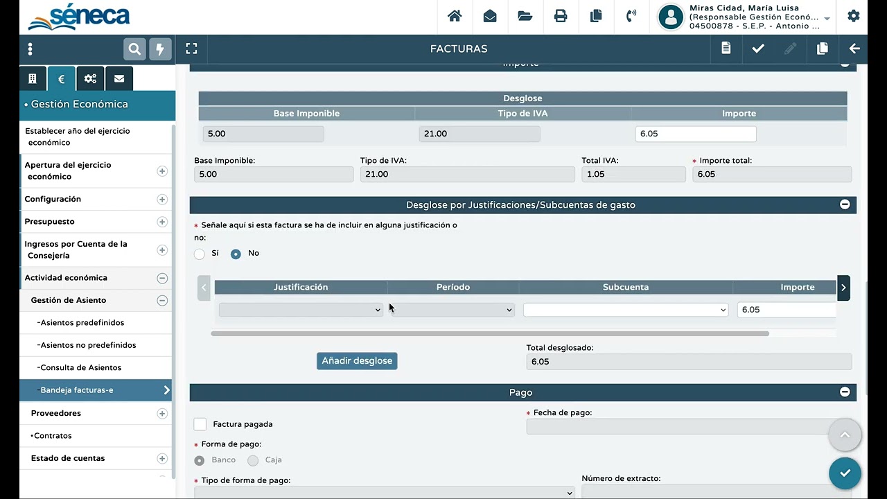This screenshot has height=499, width=887.
Task: Click the Añadir desglose button
Action: click(x=357, y=361)
